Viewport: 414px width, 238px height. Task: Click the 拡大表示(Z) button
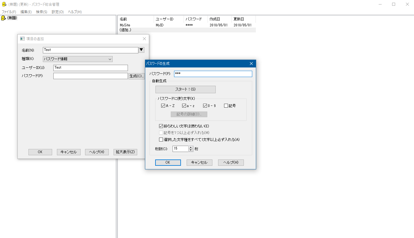point(125,152)
